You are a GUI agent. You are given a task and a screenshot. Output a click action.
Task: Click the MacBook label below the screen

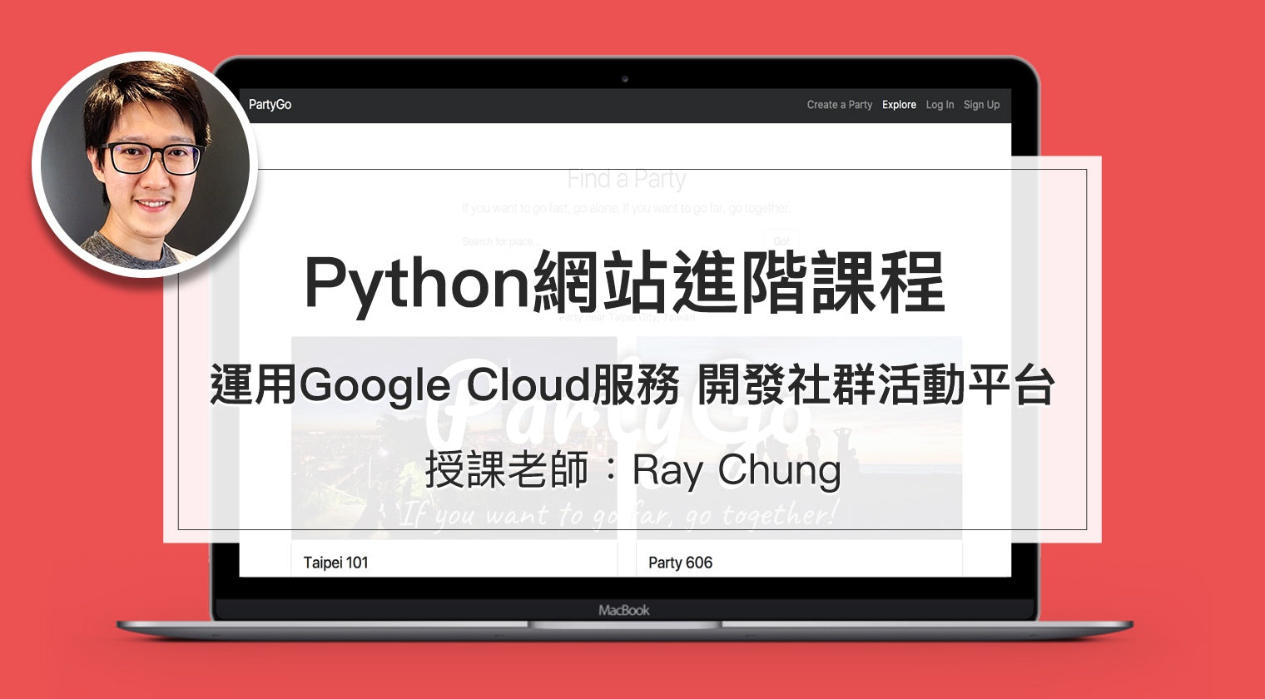point(624,609)
